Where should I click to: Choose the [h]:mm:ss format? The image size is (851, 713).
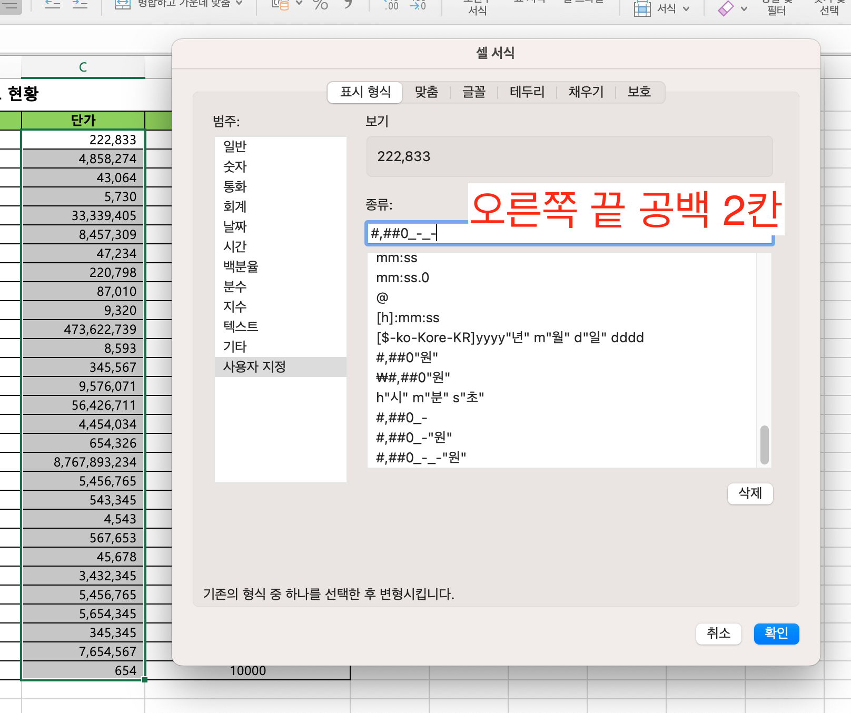coord(562,318)
